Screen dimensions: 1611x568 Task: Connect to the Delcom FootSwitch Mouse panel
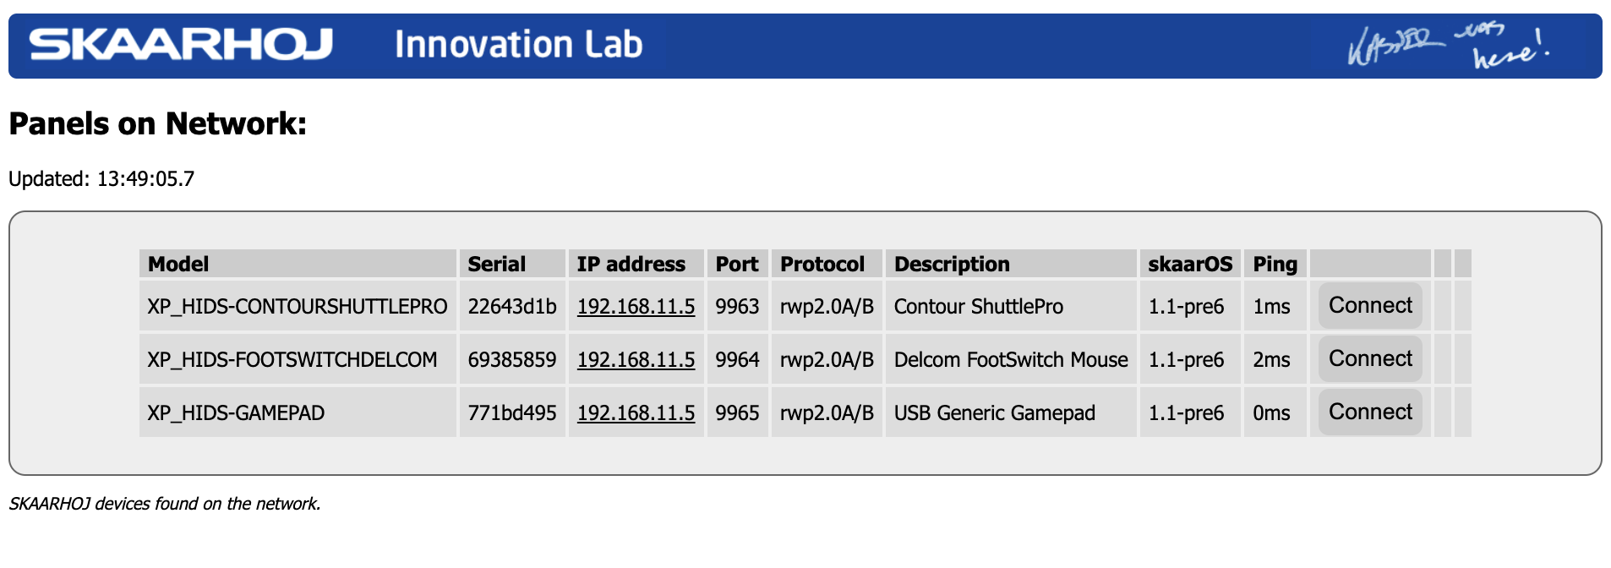point(1370,358)
